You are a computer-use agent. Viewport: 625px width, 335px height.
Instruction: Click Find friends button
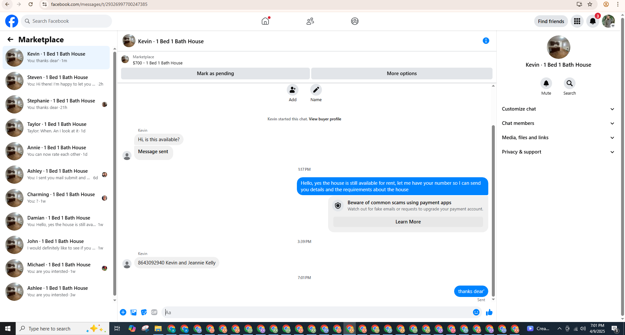click(551, 21)
